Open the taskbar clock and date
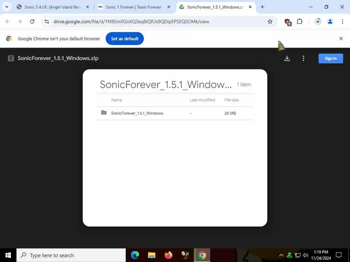The height and width of the screenshot is (262, 350). coord(321,255)
